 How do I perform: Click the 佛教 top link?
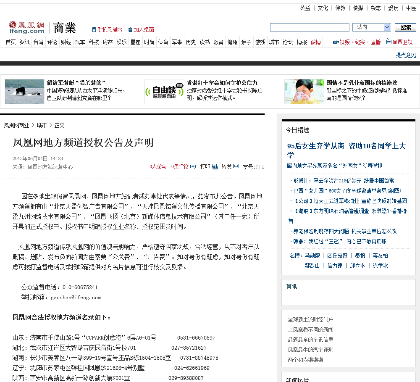(341, 8)
